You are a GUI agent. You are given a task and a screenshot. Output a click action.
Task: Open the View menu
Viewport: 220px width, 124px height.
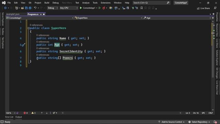(x=23, y=3)
